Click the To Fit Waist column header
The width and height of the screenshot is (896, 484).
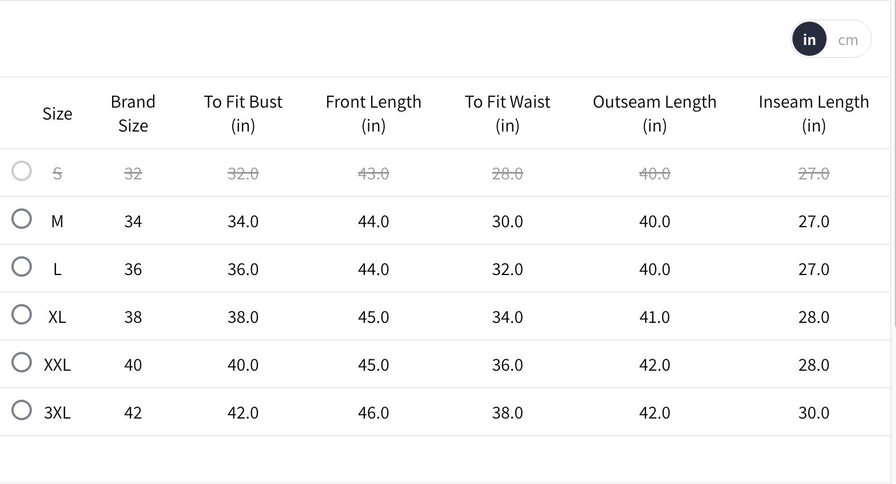click(507, 113)
